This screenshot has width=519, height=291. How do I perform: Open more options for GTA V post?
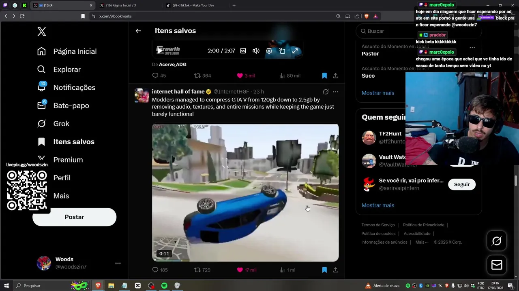[x=335, y=92]
